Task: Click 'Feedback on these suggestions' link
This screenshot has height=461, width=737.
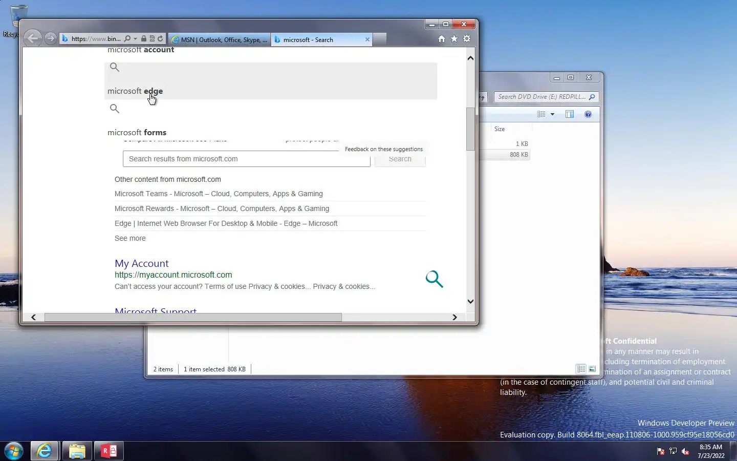Action: pyautogui.click(x=384, y=149)
